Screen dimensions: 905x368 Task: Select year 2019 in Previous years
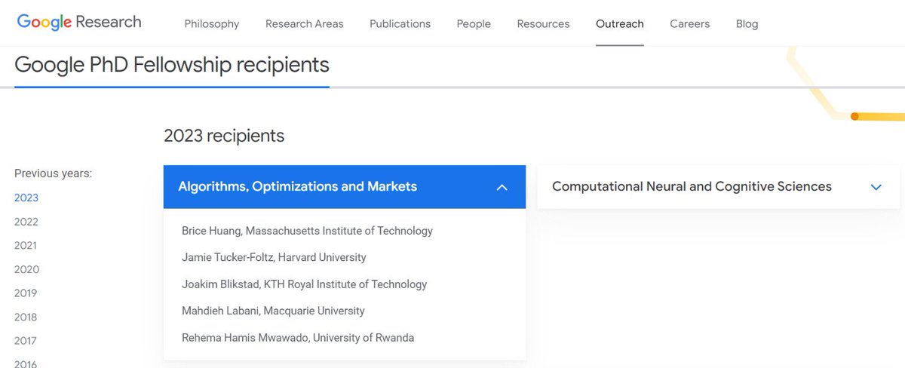[26, 293]
